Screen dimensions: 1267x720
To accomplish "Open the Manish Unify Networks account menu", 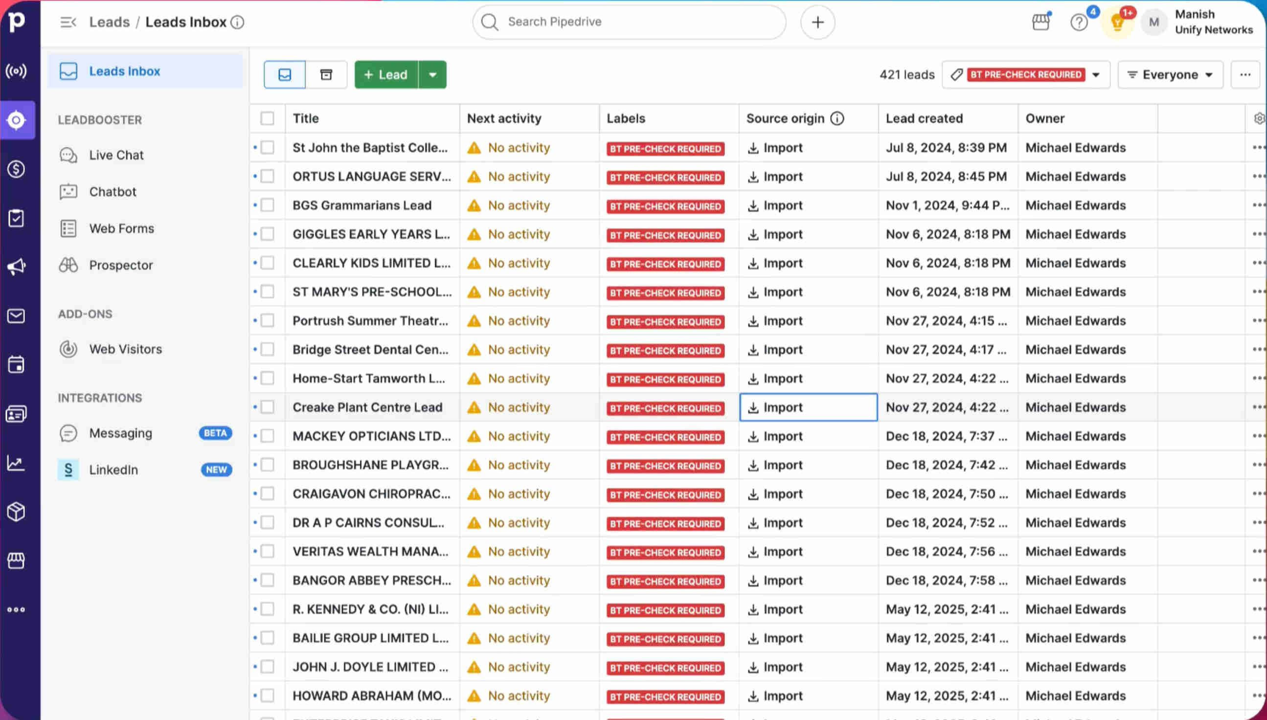I will (x=1197, y=22).
